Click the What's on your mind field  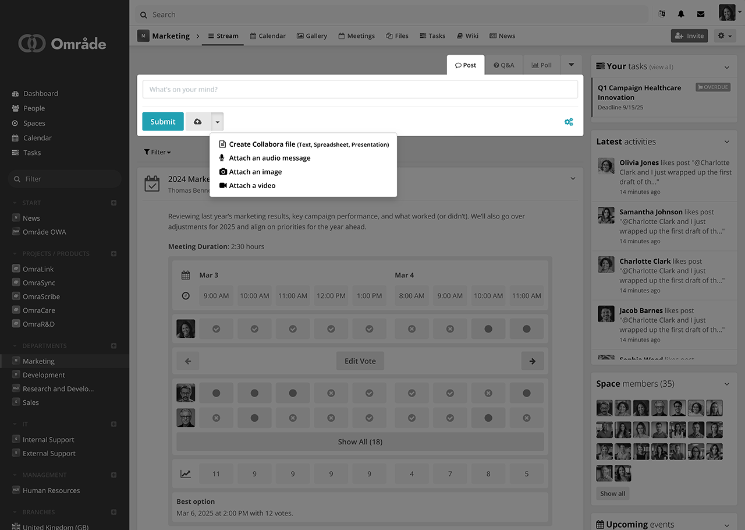(x=360, y=90)
